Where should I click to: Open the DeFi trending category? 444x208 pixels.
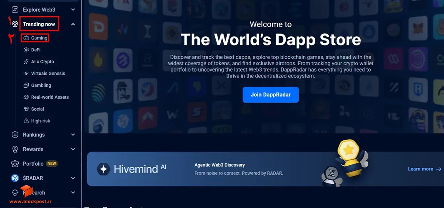[x=36, y=50]
